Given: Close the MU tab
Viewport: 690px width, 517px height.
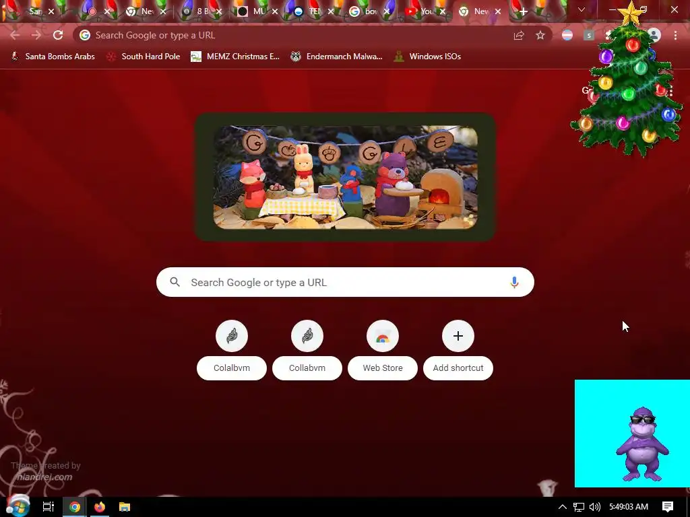Looking at the screenshot, I should click(275, 11).
